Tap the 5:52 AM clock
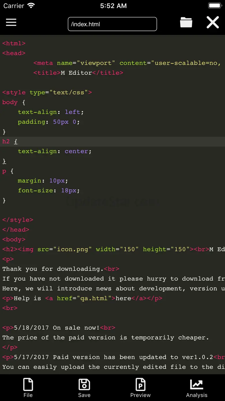 point(113,6)
